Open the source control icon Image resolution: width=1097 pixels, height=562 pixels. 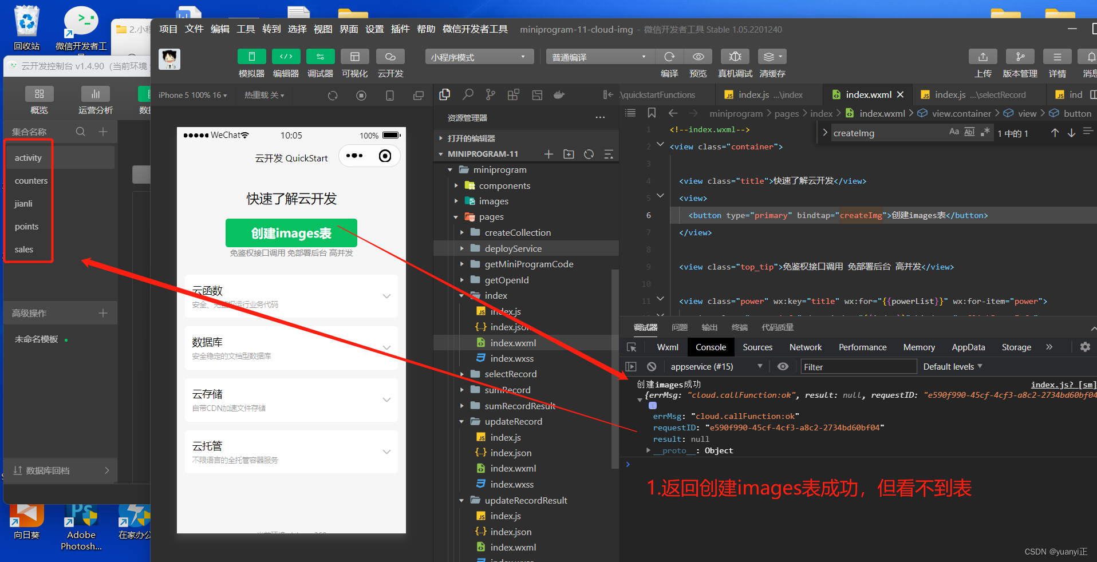[x=491, y=94]
